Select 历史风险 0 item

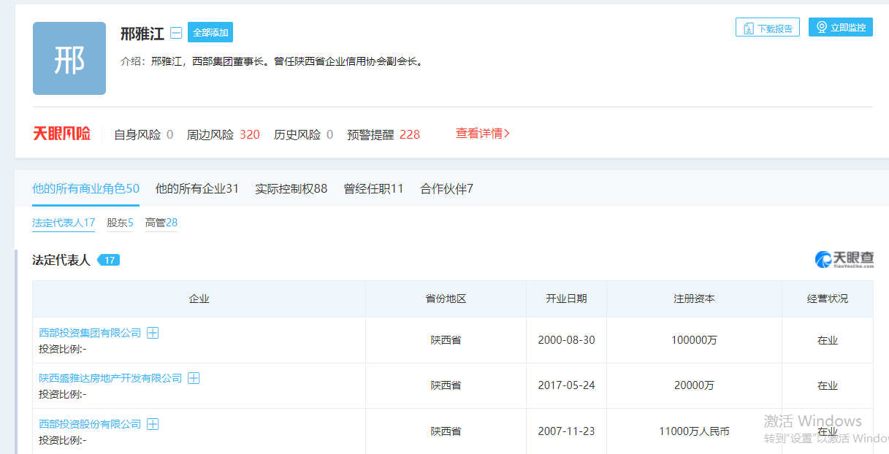304,134
